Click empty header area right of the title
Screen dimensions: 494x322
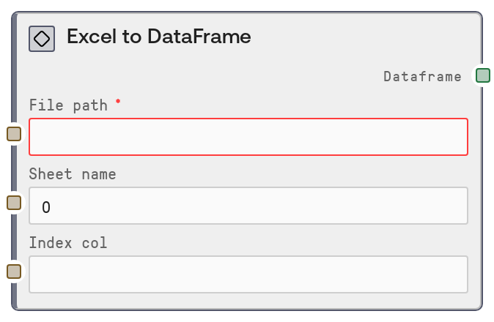(366, 37)
